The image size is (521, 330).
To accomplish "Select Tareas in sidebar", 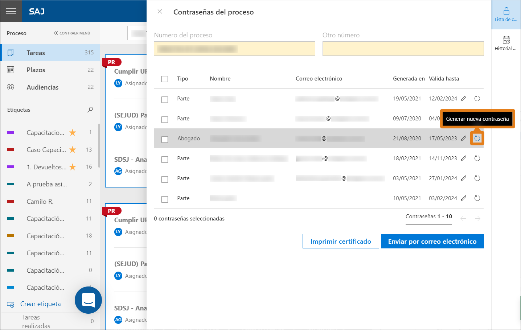I will (50, 53).
